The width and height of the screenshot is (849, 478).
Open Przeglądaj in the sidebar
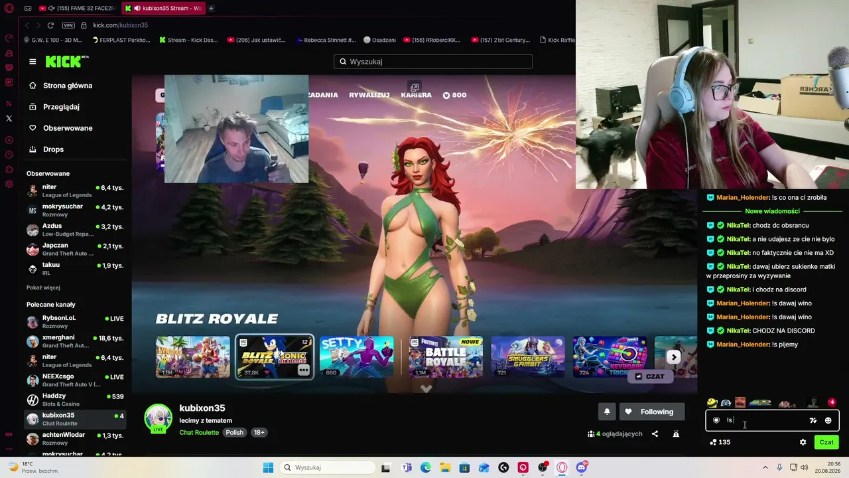coord(54,107)
